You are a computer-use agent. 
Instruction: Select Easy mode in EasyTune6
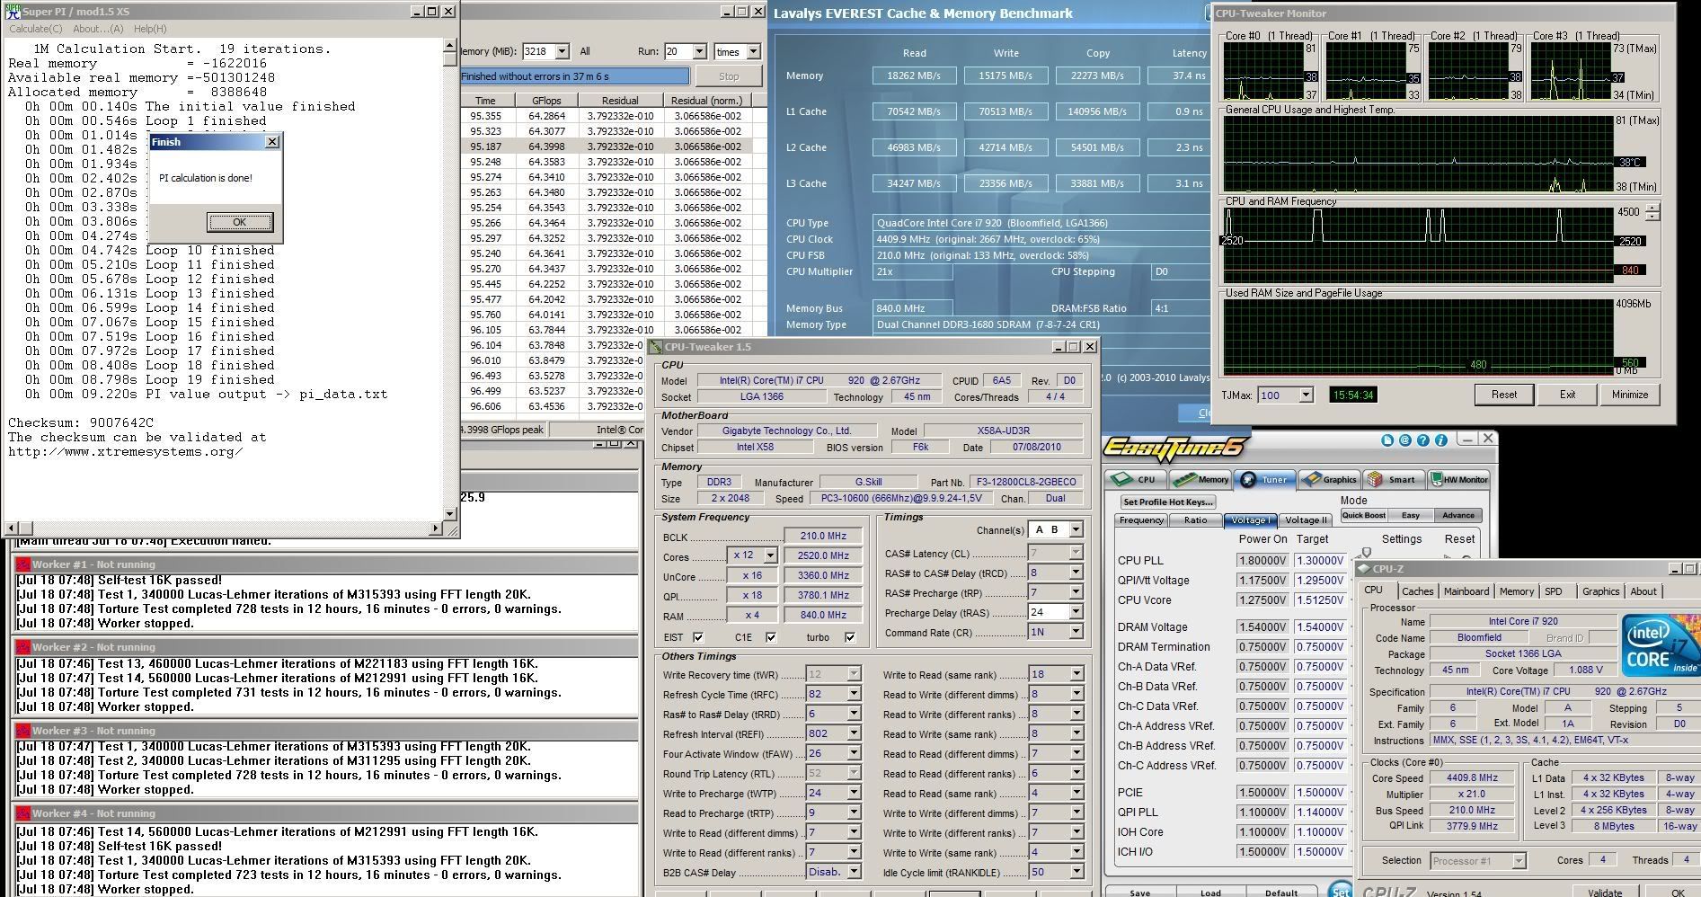pos(1411,516)
